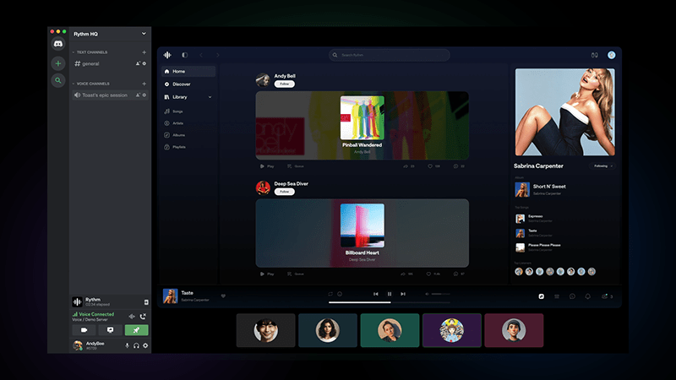Leave the Rythm activity in the Discord panel
The width and height of the screenshot is (676, 380).
(146, 302)
